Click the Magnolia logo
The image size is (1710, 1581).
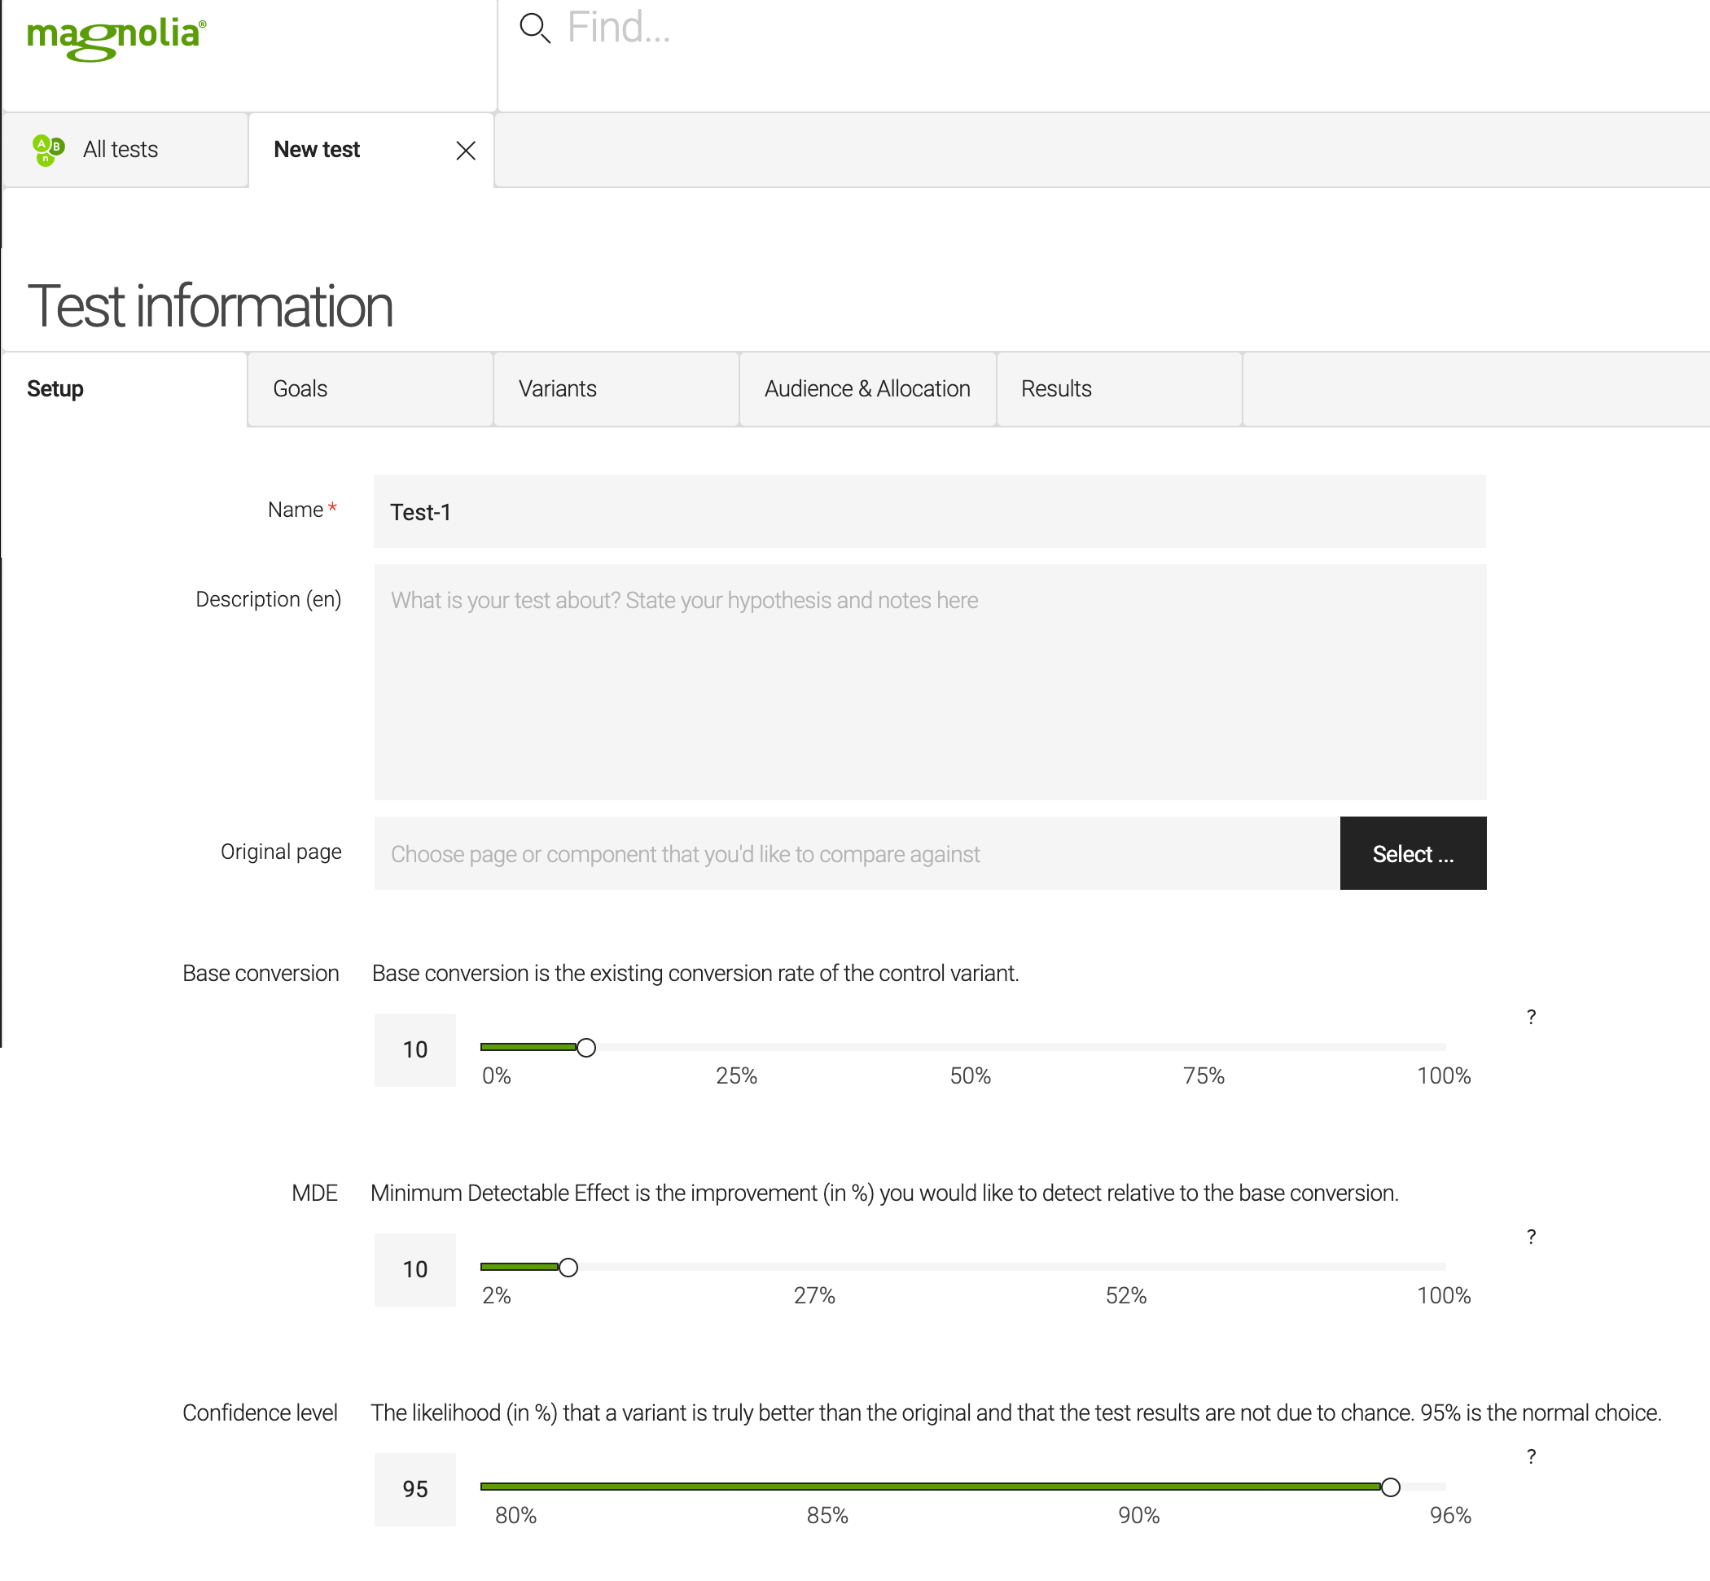[116, 38]
